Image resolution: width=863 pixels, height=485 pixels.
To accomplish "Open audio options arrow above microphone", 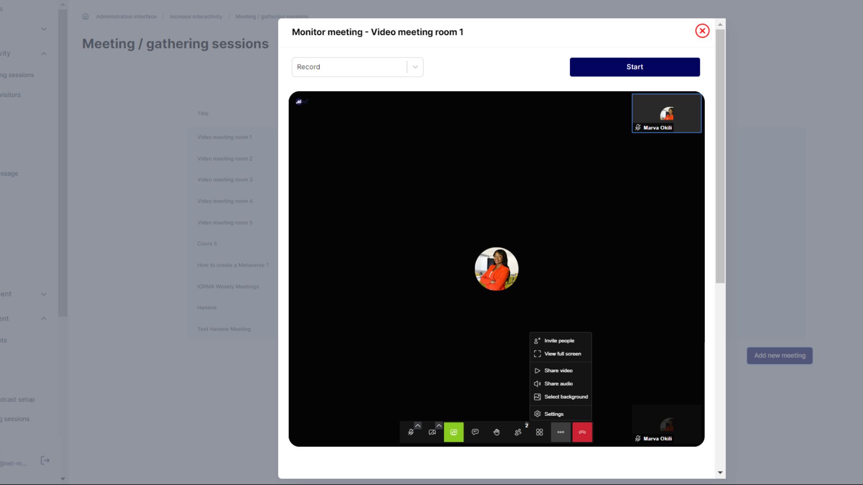I will click(418, 425).
